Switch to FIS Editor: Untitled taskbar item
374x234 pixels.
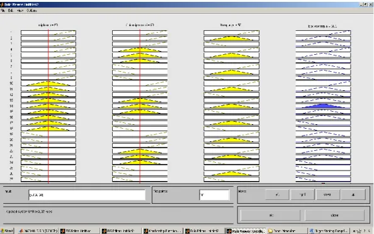point(79,231)
